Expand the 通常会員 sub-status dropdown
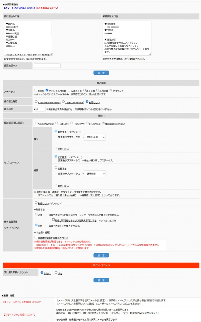This screenshot has height=322, width=201. click(95, 174)
